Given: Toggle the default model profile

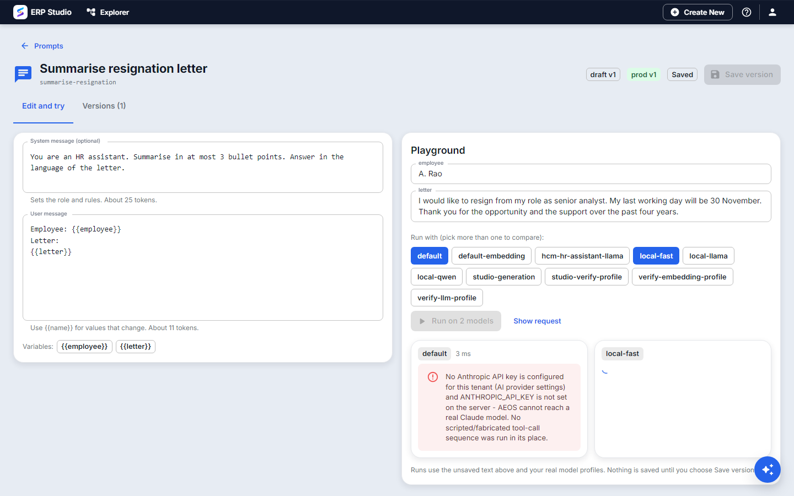Looking at the screenshot, I should (430, 256).
